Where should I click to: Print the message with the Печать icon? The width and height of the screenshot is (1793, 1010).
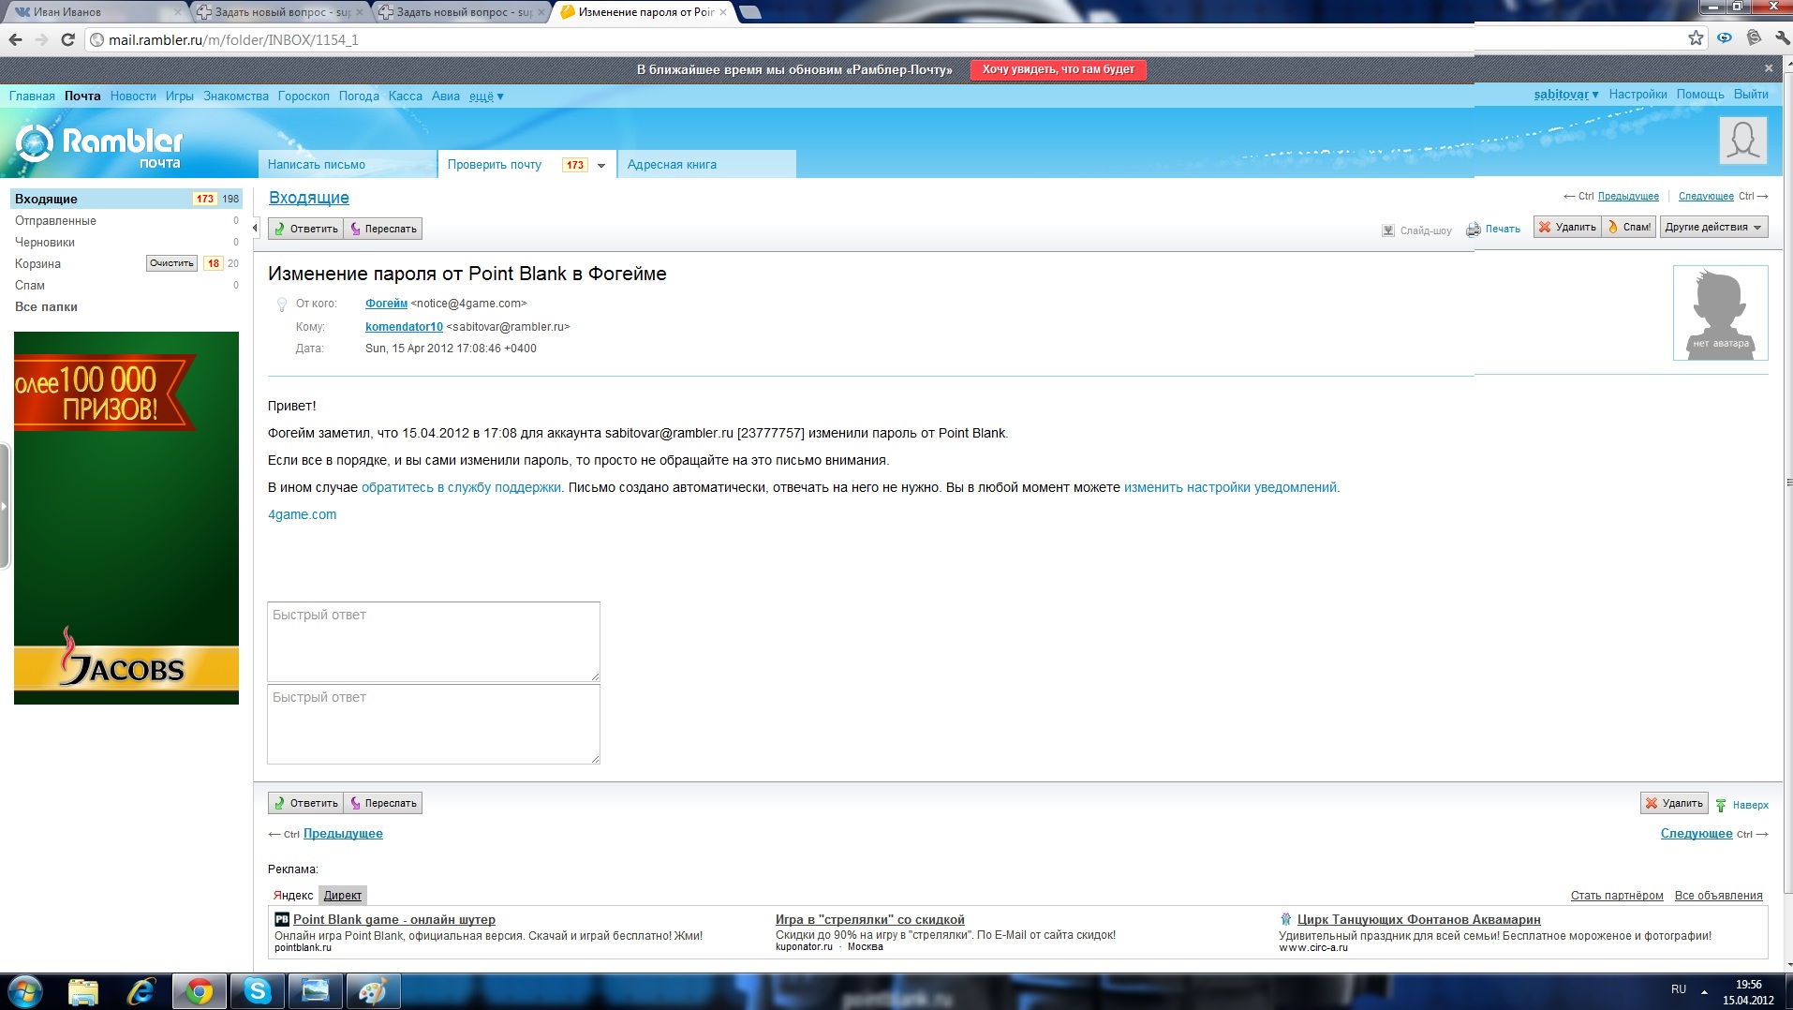(x=1474, y=229)
